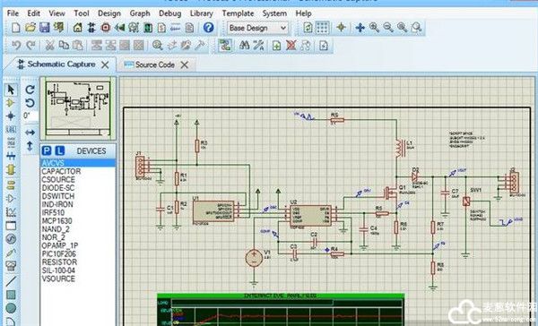Open the File menu

tap(13, 13)
